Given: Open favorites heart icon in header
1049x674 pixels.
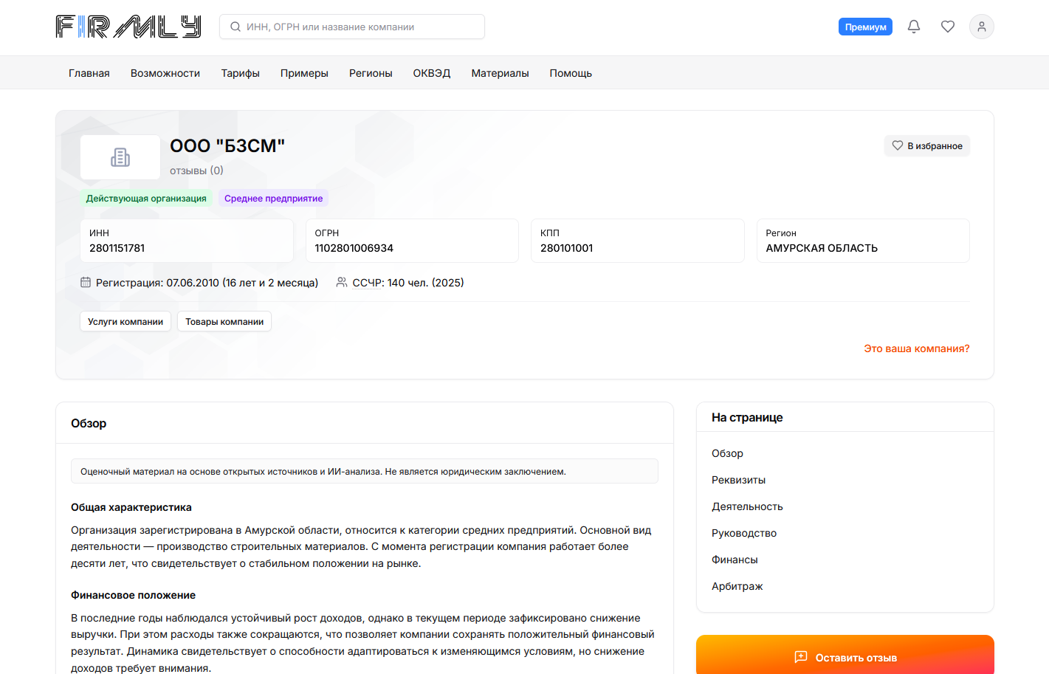Looking at the screenshot, I should pos(948,27).
